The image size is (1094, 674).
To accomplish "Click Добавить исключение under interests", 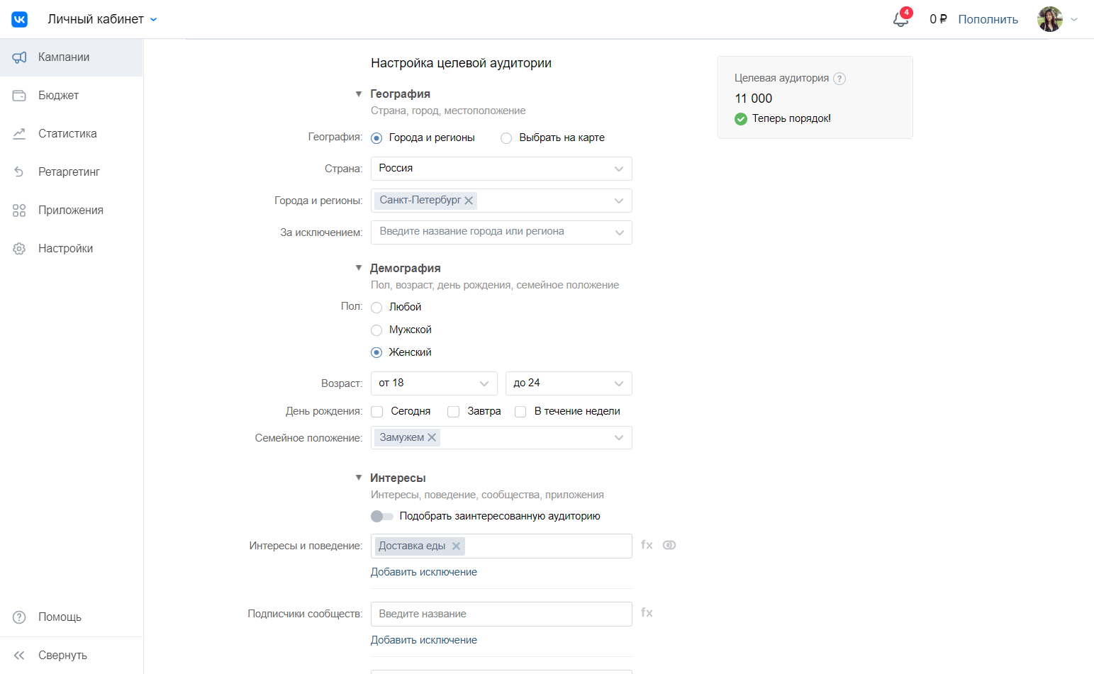I will pos(424,572).
